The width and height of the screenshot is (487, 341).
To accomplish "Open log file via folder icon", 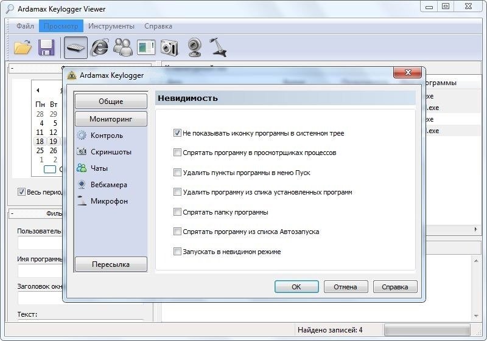I will click(23, 47).
